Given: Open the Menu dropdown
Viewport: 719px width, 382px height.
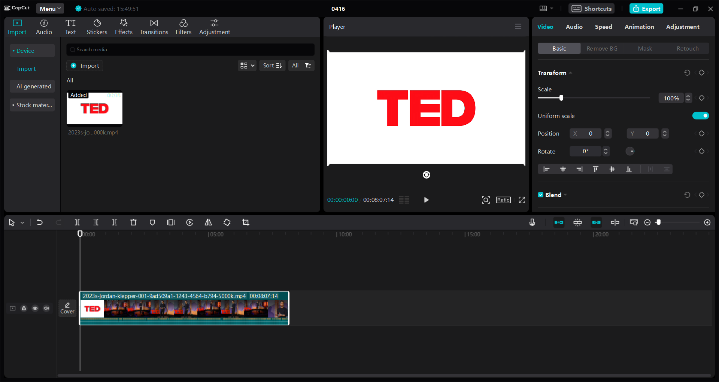Looking at the screenshot, I should click(x=50, y=8).
